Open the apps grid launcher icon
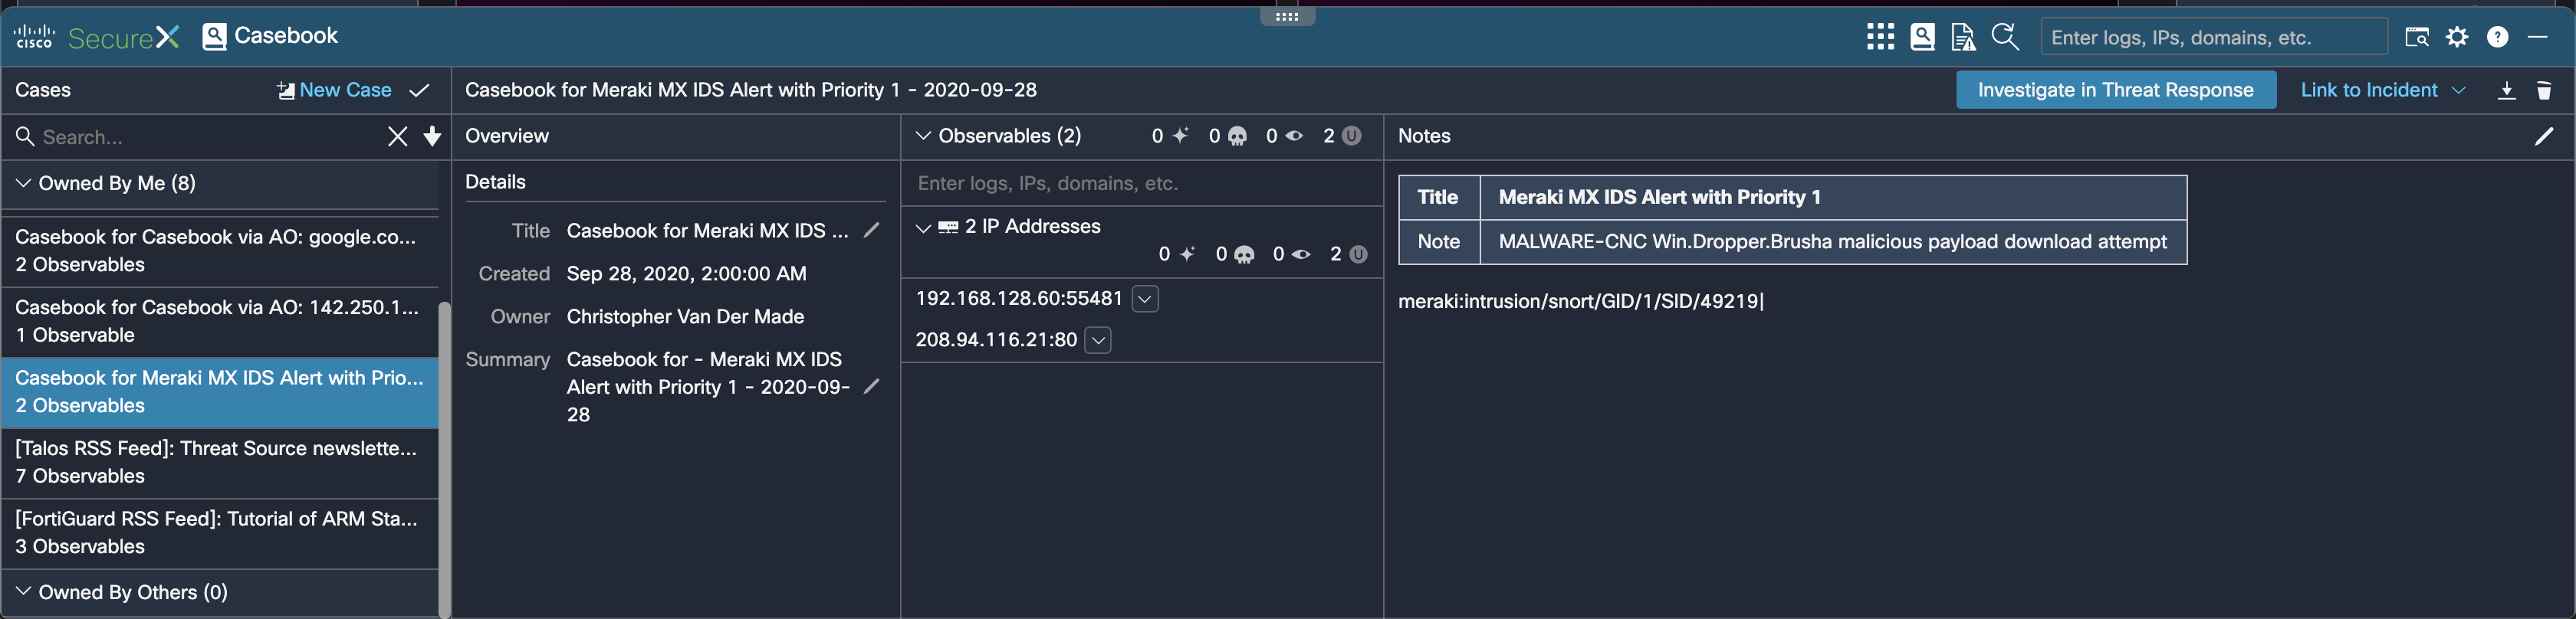The image size is (2576, 619). pyautogui.click(x=1880, y=37)
